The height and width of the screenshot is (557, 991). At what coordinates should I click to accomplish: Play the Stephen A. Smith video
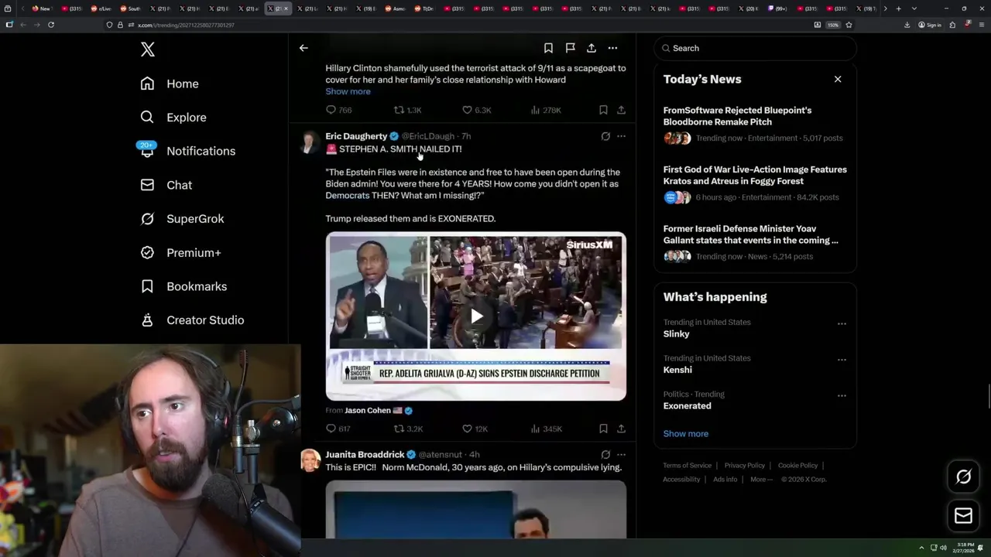(476, 316)
